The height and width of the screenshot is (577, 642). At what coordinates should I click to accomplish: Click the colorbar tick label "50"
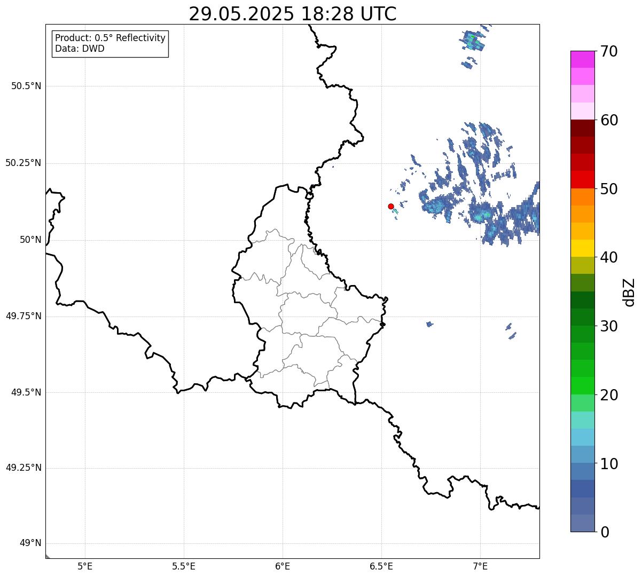[x=609, y=189]
